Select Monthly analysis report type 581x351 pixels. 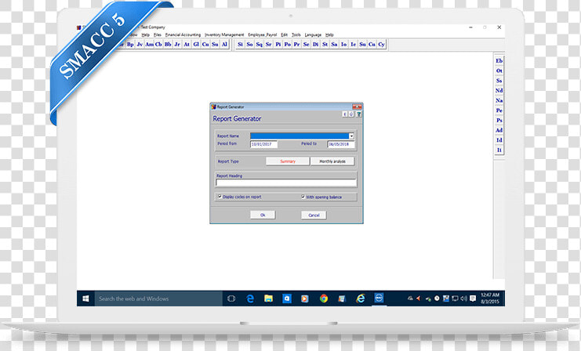click(332, 161)
